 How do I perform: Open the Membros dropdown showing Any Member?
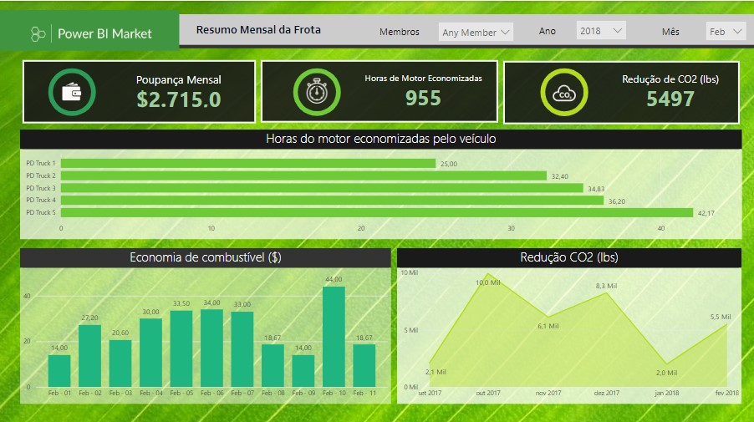click(x=476, y=33)
